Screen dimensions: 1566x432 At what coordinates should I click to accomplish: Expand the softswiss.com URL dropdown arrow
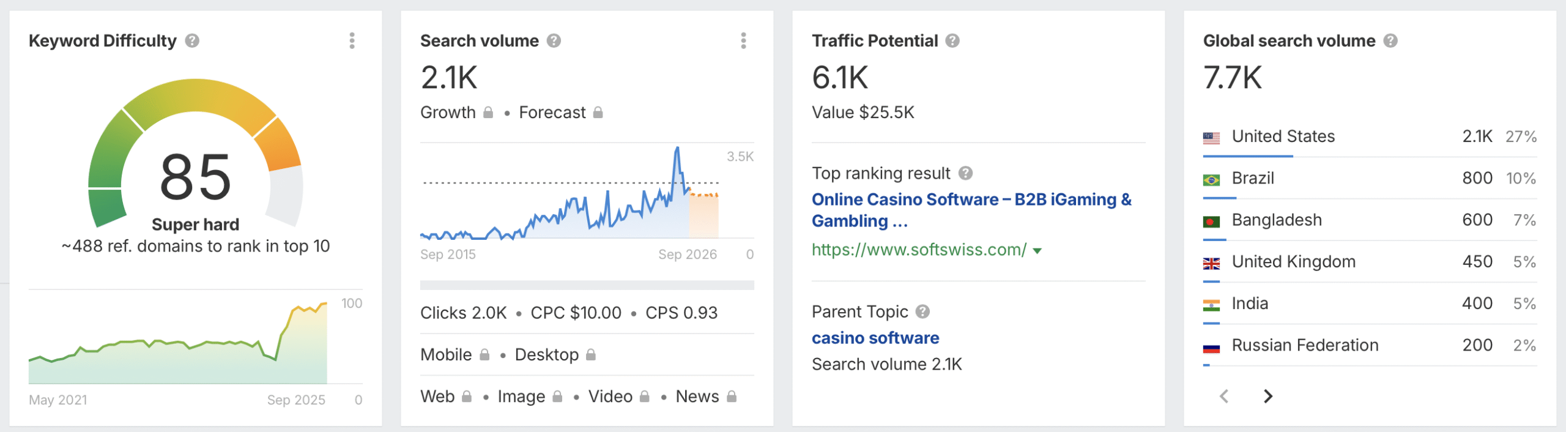coord(1037,251)
